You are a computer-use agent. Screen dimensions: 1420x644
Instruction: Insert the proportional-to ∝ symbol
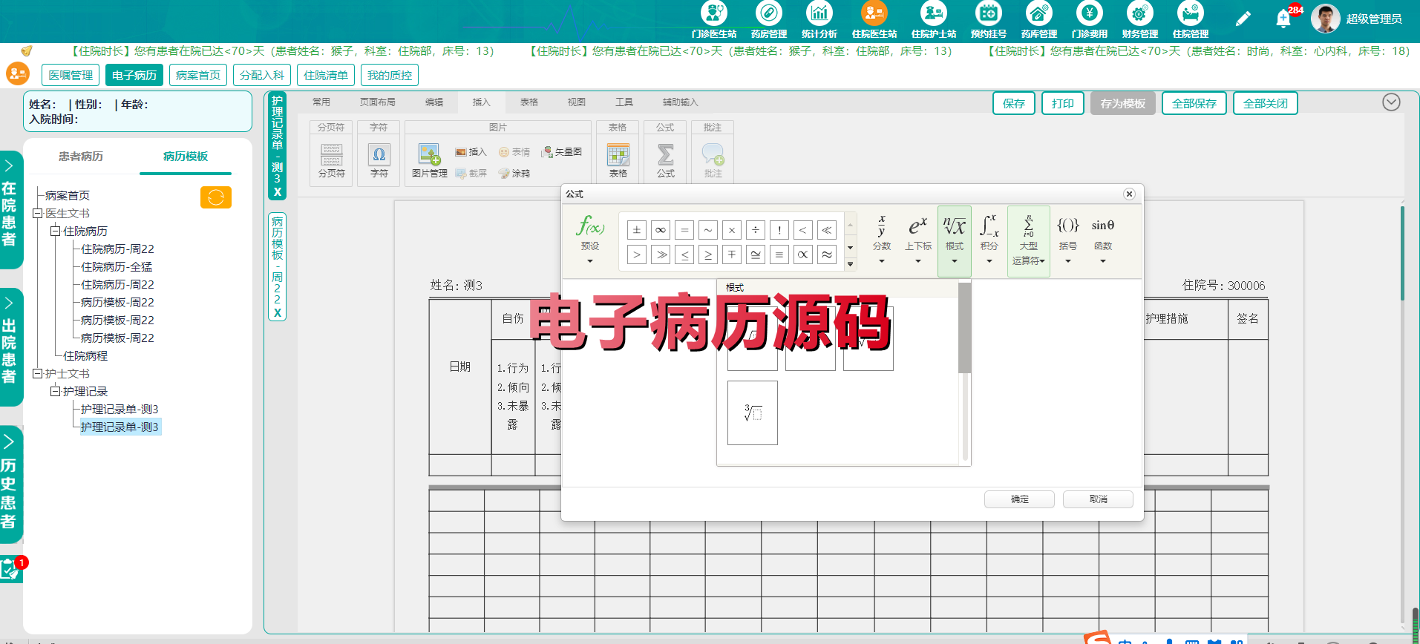pos(803,254)
